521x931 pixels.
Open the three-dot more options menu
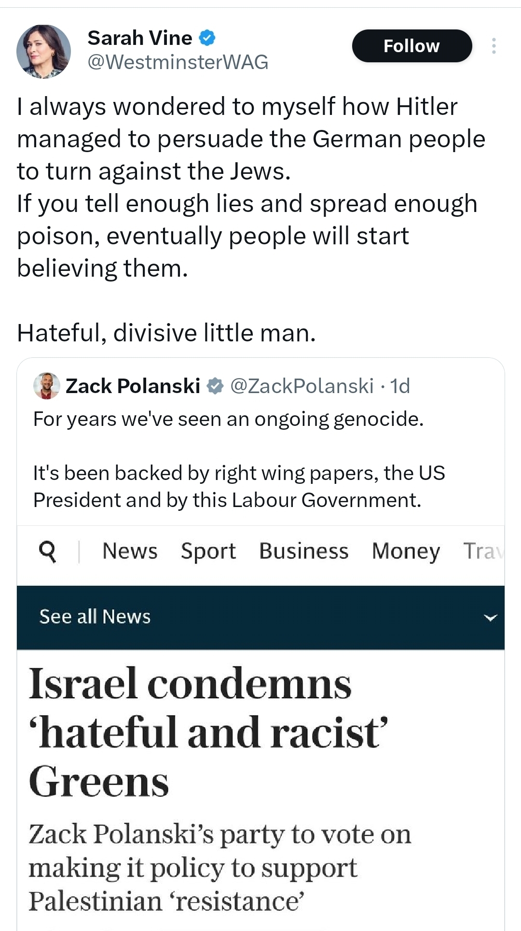click(494, 46)
